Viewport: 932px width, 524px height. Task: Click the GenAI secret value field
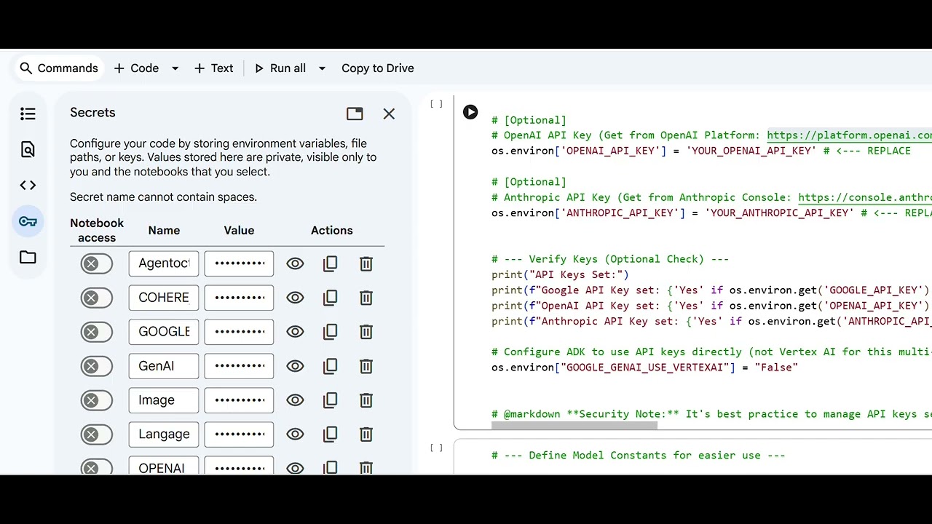[239, 366]
